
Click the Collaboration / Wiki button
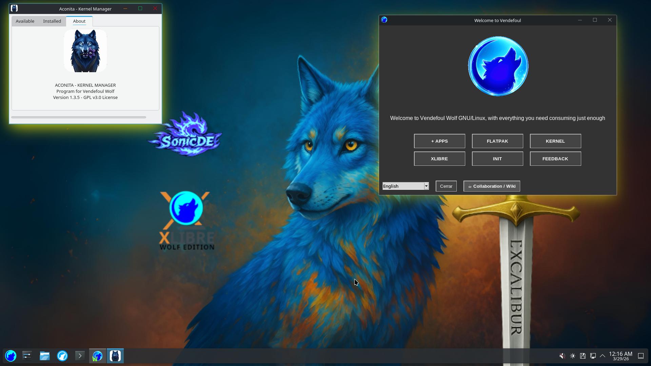click(491, 186)
